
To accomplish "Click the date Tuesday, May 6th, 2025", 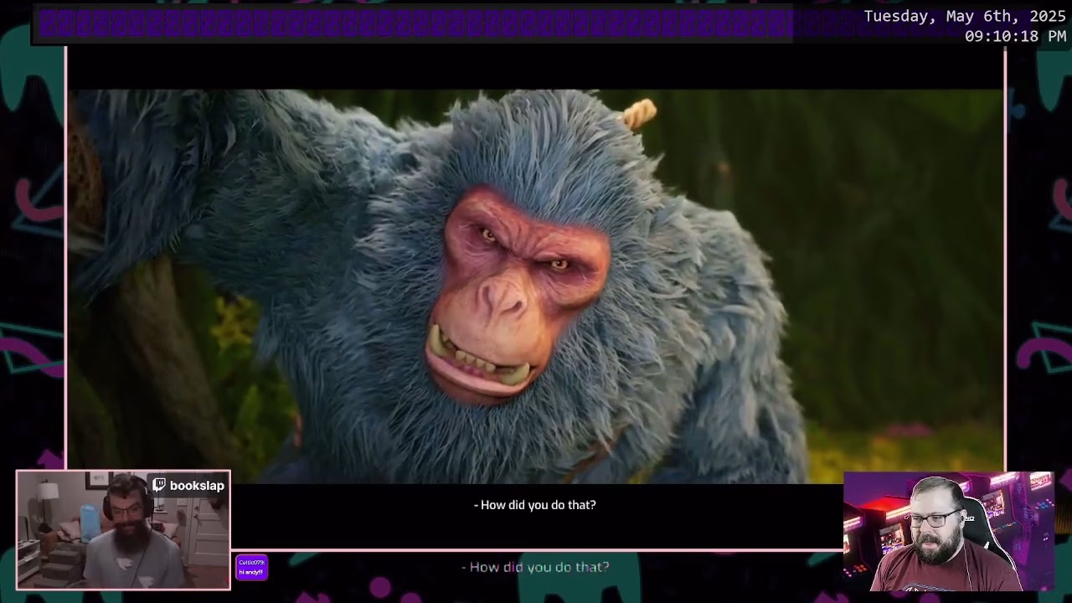I will click(x=965, y=17).
